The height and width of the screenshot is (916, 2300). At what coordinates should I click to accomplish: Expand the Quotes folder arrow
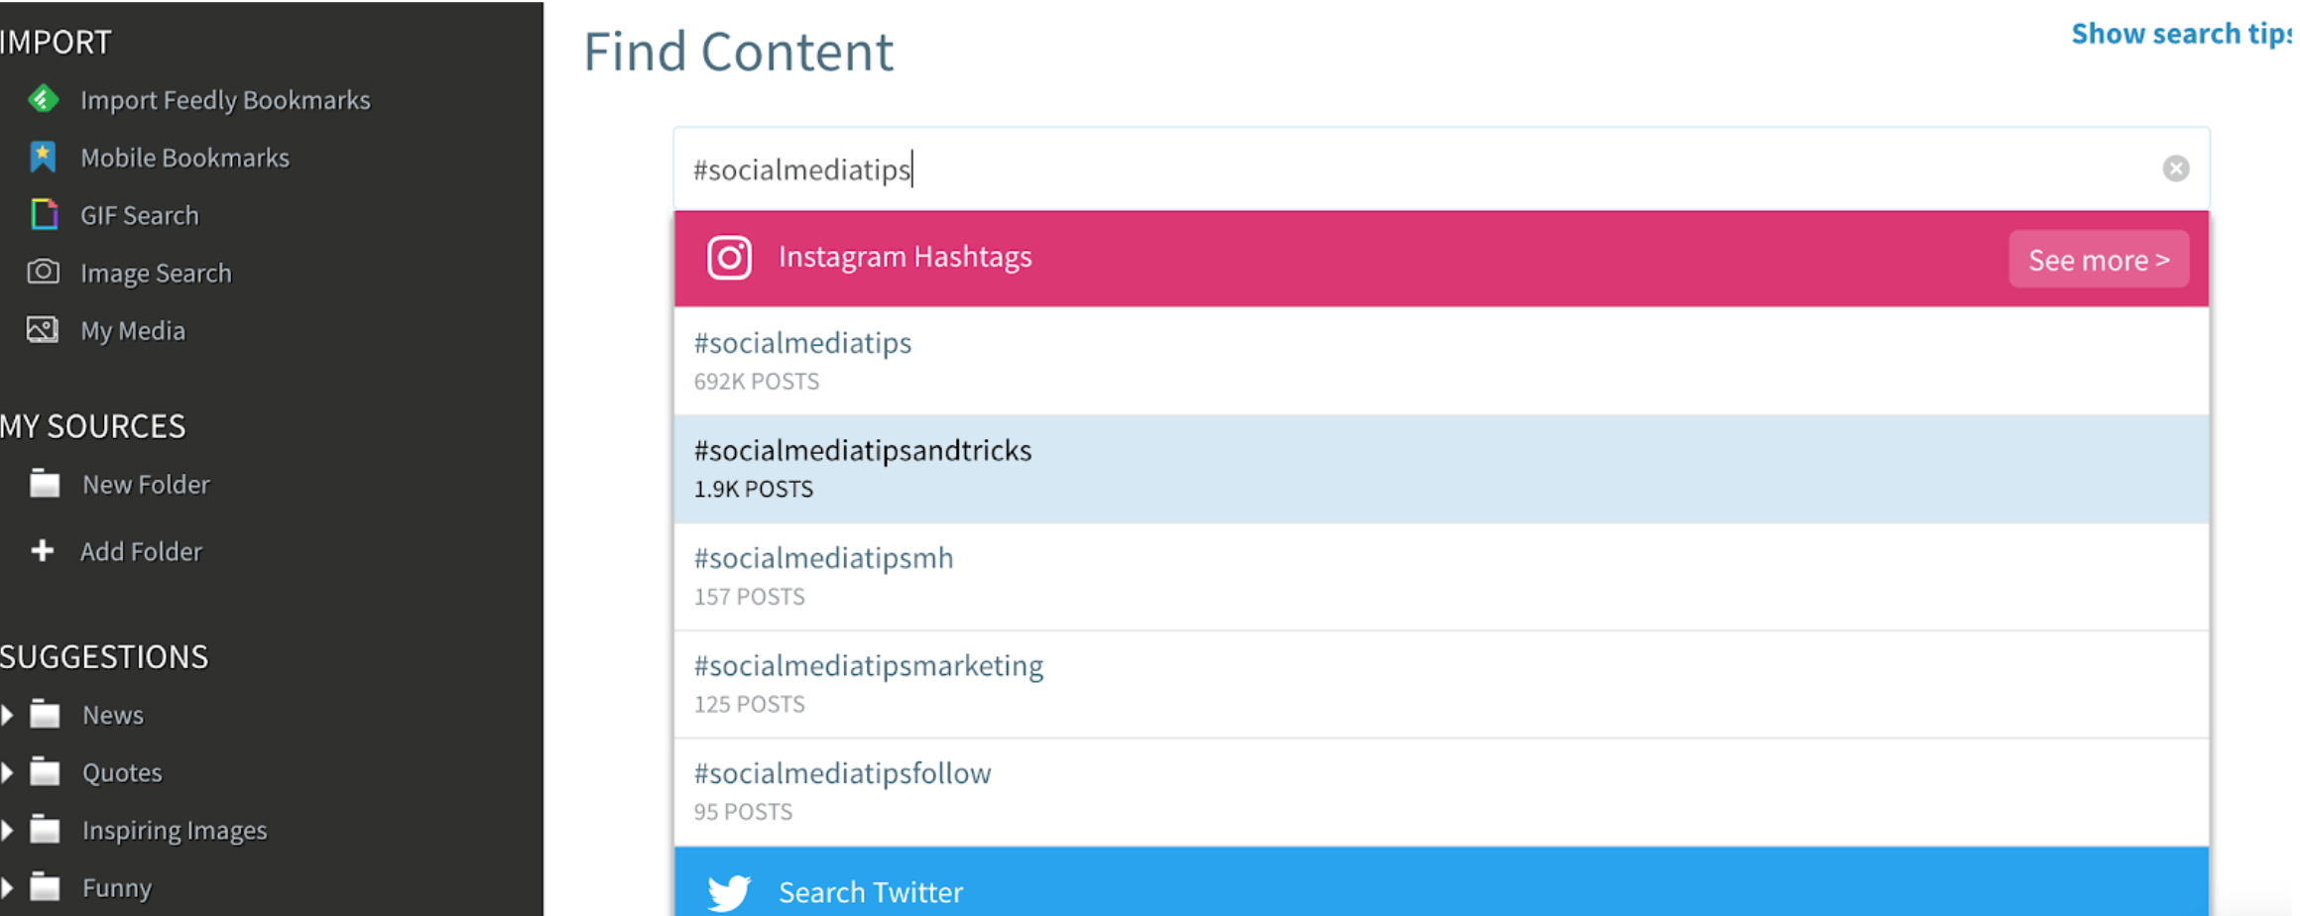(7, 771)
